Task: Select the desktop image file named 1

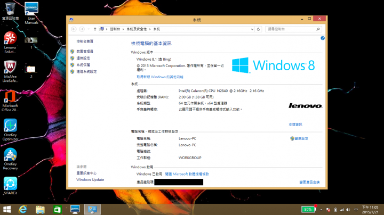Action: point(31,43)
